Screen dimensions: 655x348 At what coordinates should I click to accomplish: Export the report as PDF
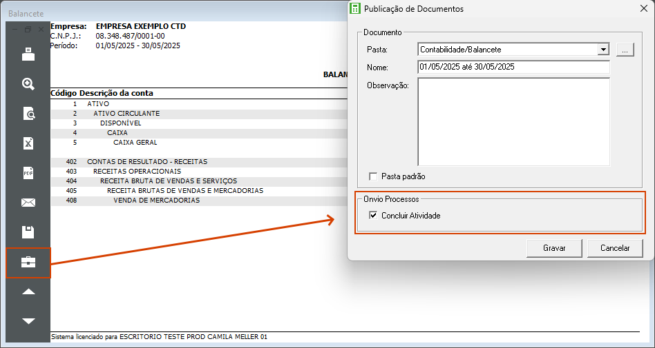(x=28, y=173)
